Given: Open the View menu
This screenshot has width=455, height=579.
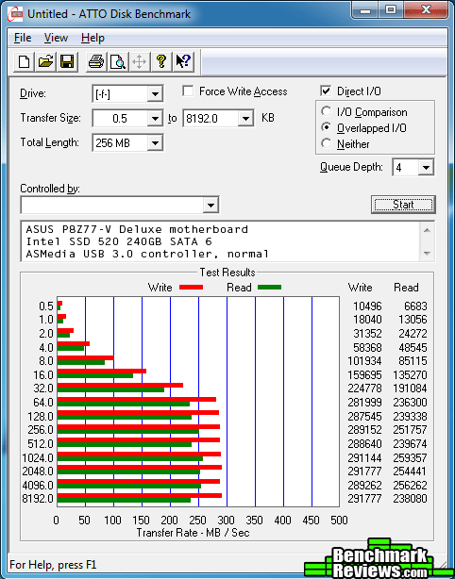Looking at the screenshot, I should (56, 38).
